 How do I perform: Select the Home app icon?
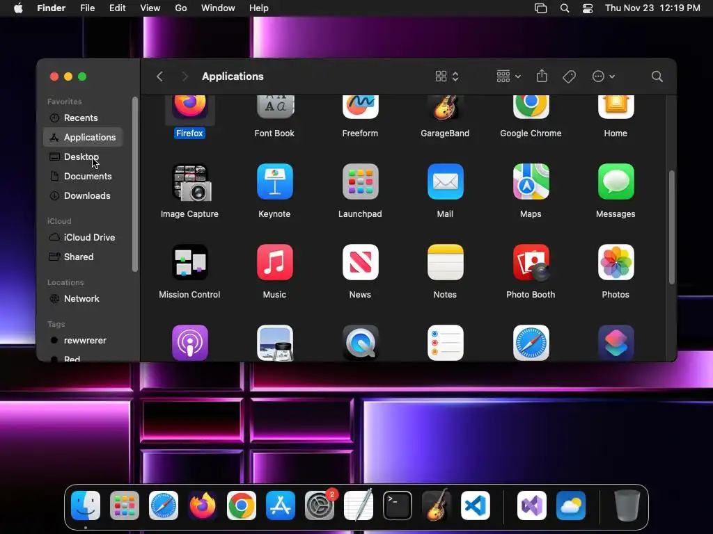coord(616,107)
